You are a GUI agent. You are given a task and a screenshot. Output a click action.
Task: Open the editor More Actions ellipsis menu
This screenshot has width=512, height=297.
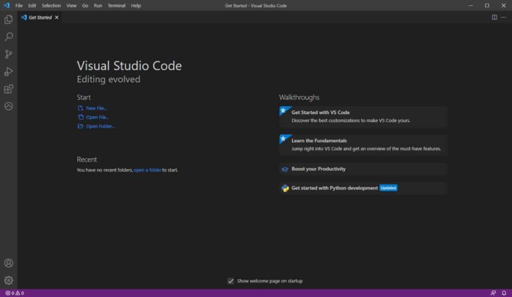[503, 17]
